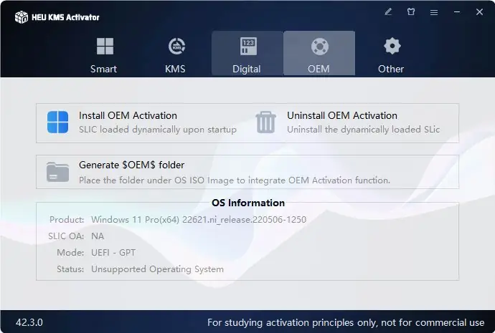Viewport: 495px width, 333px height.
Task: Click the 'Status:' label
Action: [x=70, y=269]
